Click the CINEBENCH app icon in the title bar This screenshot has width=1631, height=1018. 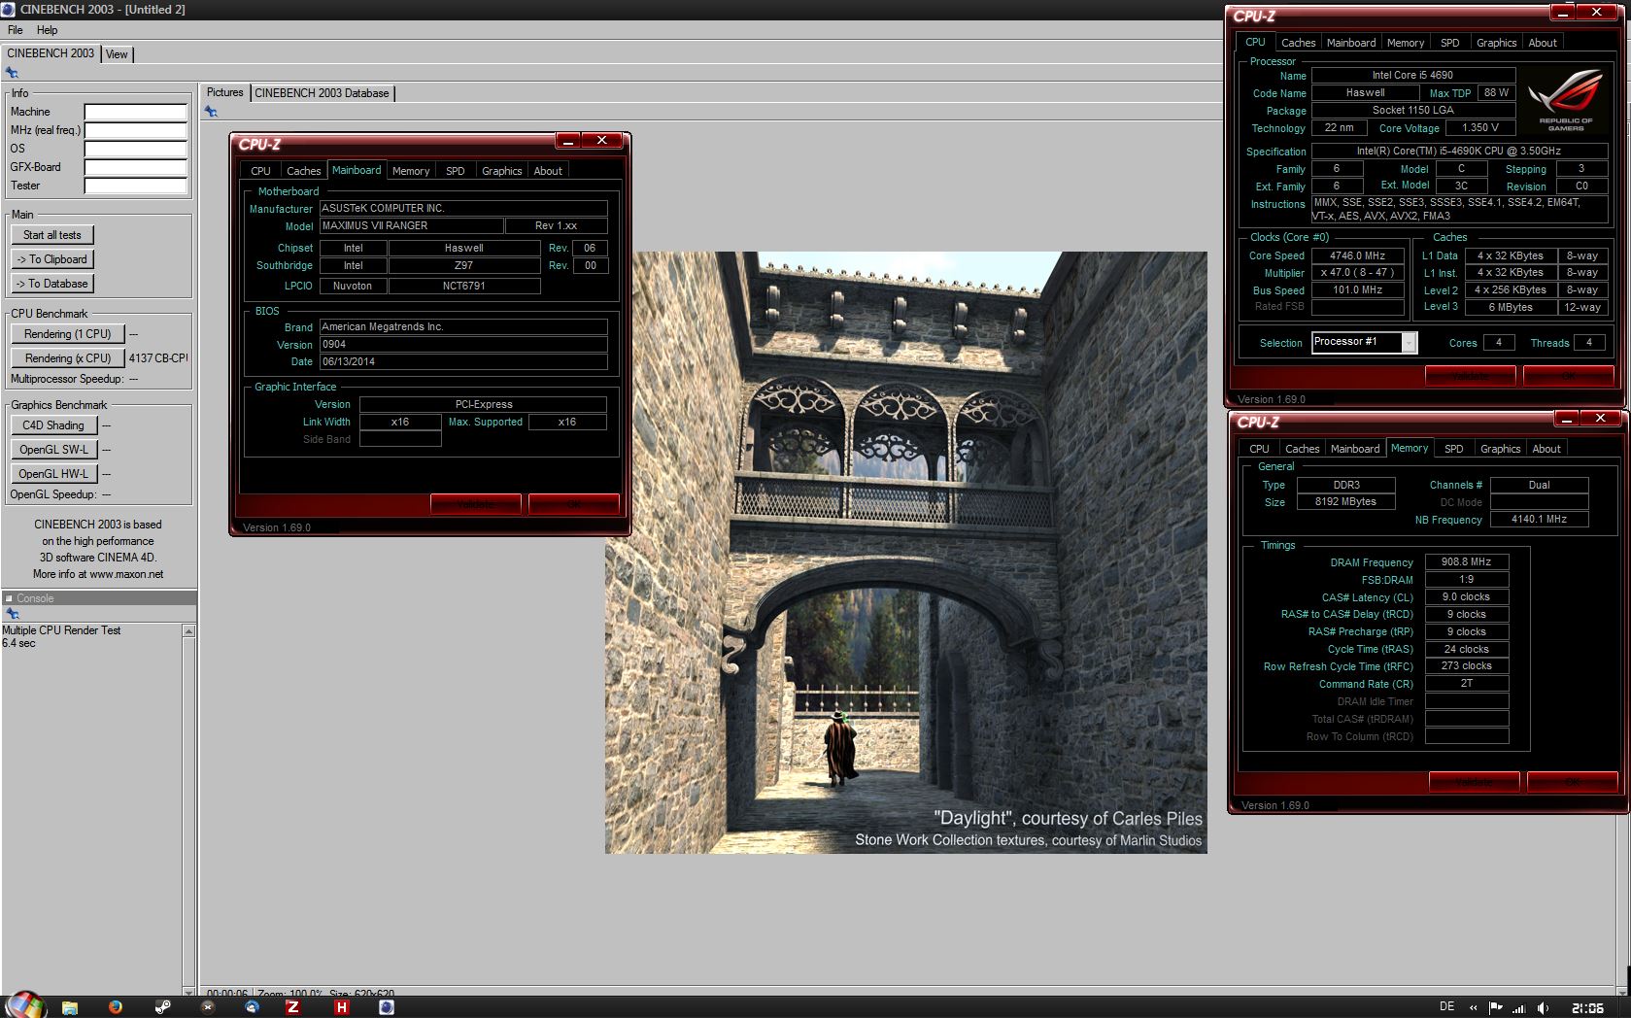8,9
